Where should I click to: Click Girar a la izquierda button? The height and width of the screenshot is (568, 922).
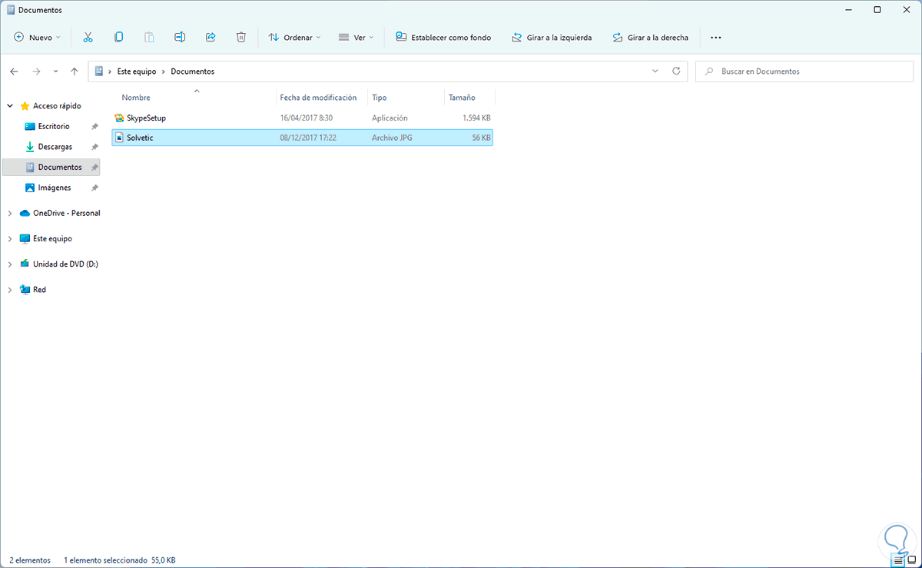(x=552, y=37)
